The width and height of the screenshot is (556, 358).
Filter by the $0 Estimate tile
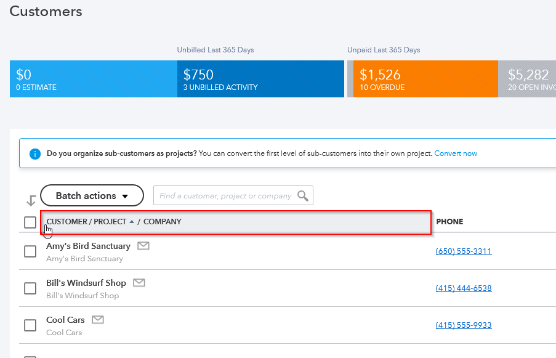pos(93,79)
